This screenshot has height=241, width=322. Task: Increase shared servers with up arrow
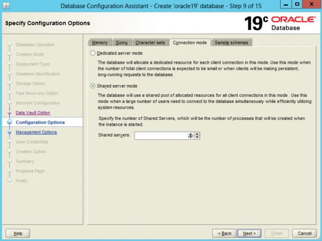(197, 134)
